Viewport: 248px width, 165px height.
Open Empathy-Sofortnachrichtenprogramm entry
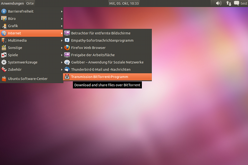point(107,40)
